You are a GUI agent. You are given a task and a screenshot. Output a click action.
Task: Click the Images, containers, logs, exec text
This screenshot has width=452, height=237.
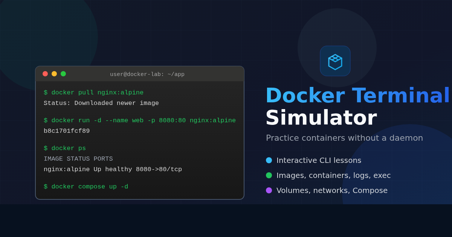(334, 175)
